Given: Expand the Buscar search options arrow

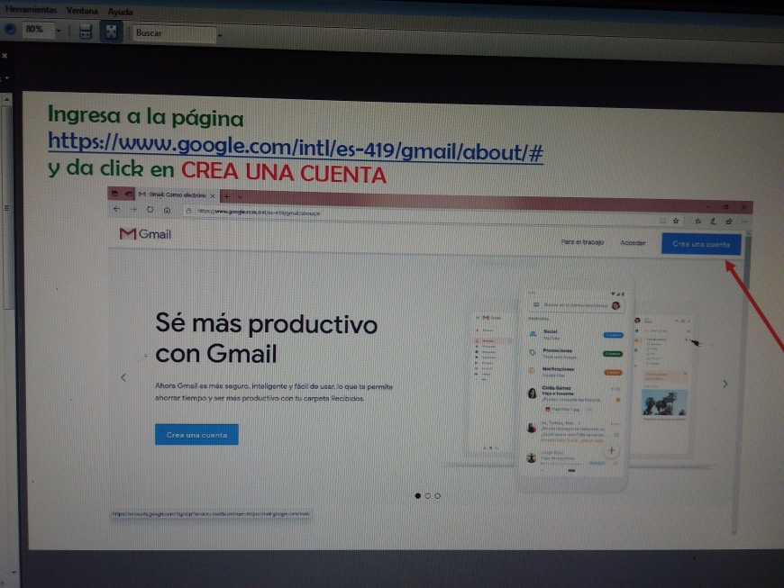Looking at the screenshot, I should click(x=220, y=35).
